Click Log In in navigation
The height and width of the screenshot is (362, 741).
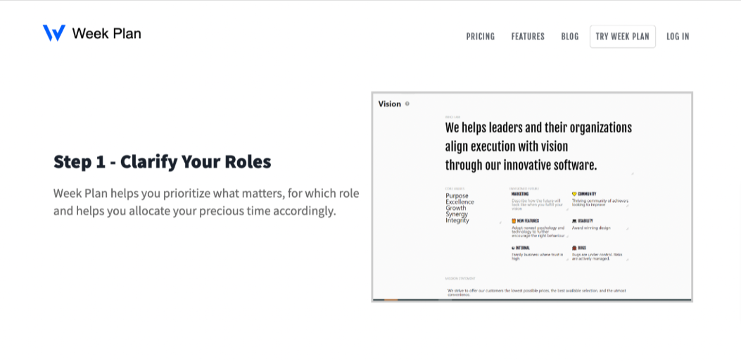click(x=678, y=37)
